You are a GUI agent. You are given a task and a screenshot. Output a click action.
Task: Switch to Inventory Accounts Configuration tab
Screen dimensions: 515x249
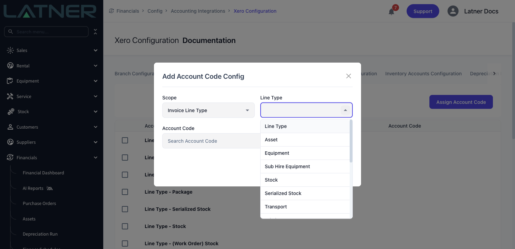[423, 74]
